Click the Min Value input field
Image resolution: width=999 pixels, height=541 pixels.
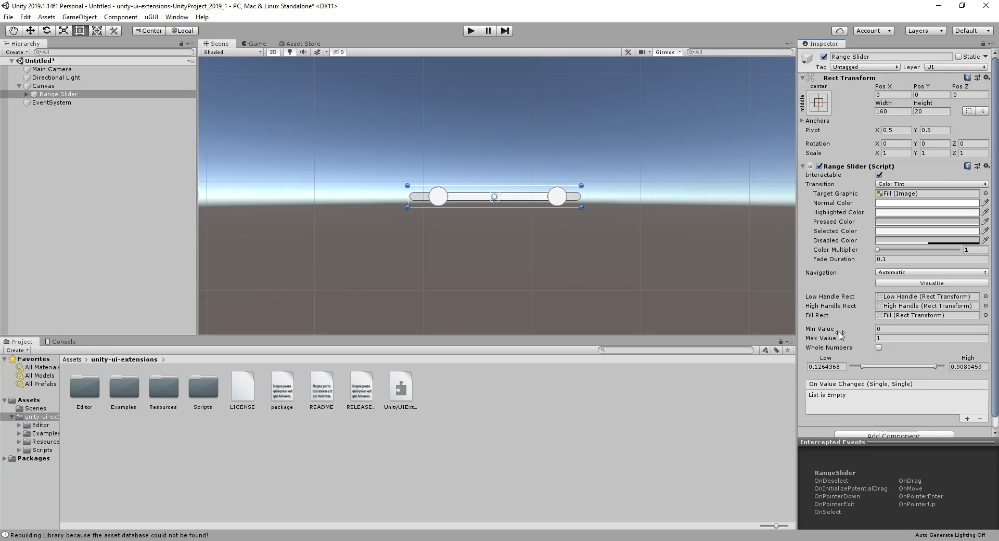931,329
